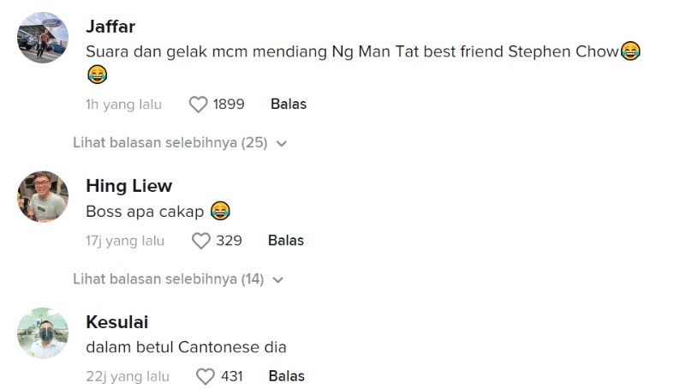Expand 25 more replies under Jaffar
Viewport: 680px width, 389px height.
(170, 143)
